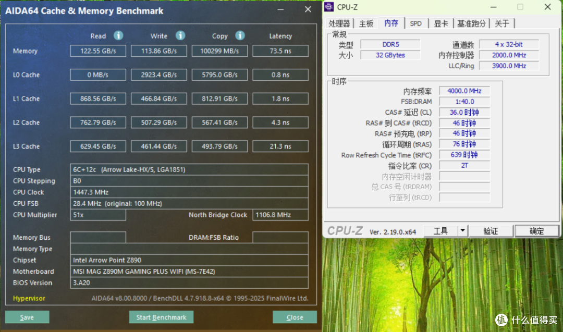Select the 内存 tab in CPU-Z
The image size is (563, 332).
pyautogui.click(x=391, y=23)
